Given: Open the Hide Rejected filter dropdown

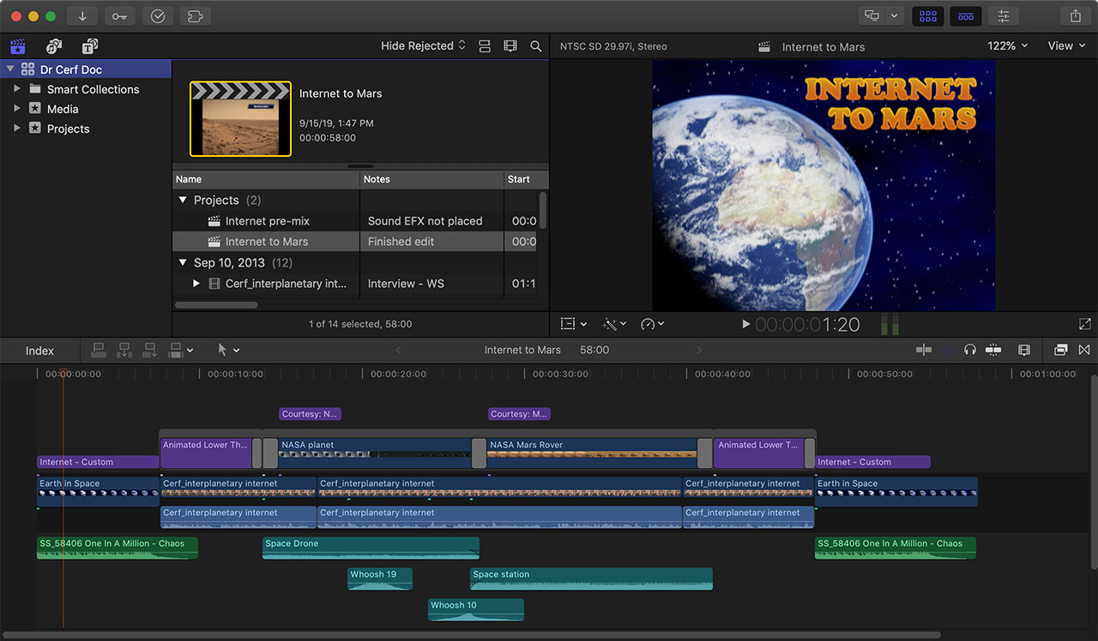Looking at the screenshot, I should point(423,46).
